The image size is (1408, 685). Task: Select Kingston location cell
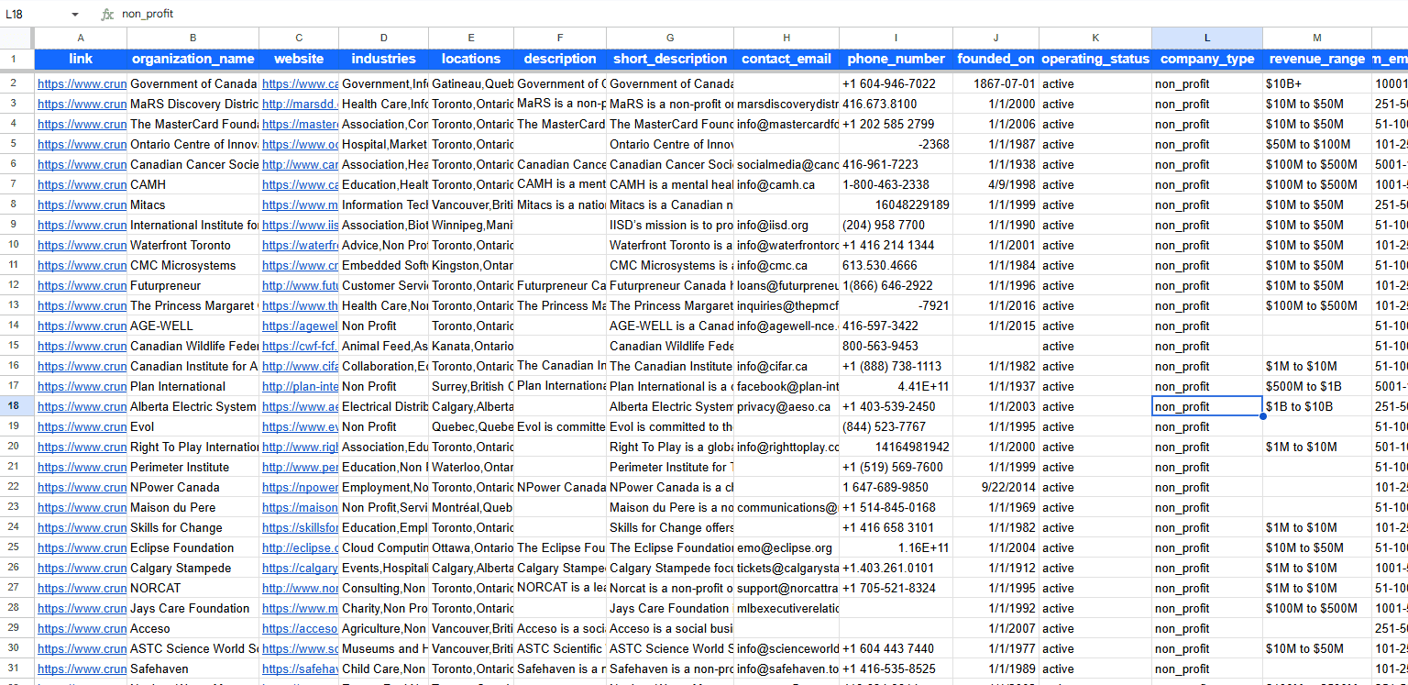point(471,265)
